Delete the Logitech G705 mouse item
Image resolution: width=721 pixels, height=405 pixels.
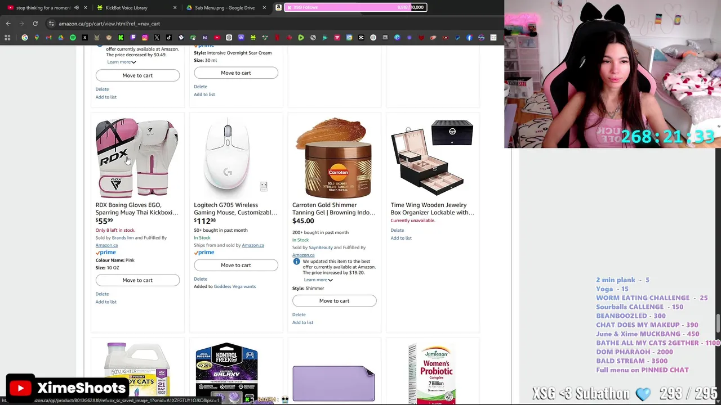201,279
